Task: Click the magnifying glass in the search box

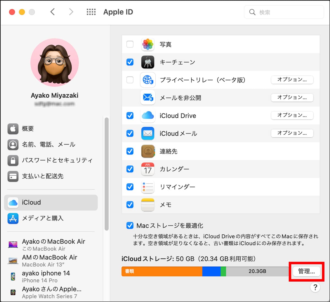Action: coord(252,12)
